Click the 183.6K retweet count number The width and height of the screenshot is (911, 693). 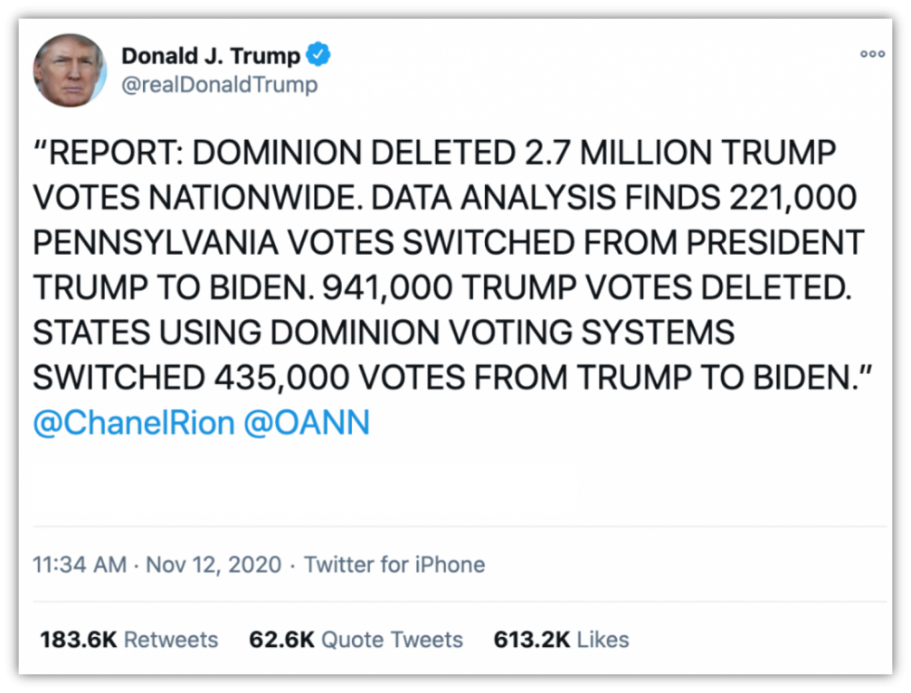79,640
